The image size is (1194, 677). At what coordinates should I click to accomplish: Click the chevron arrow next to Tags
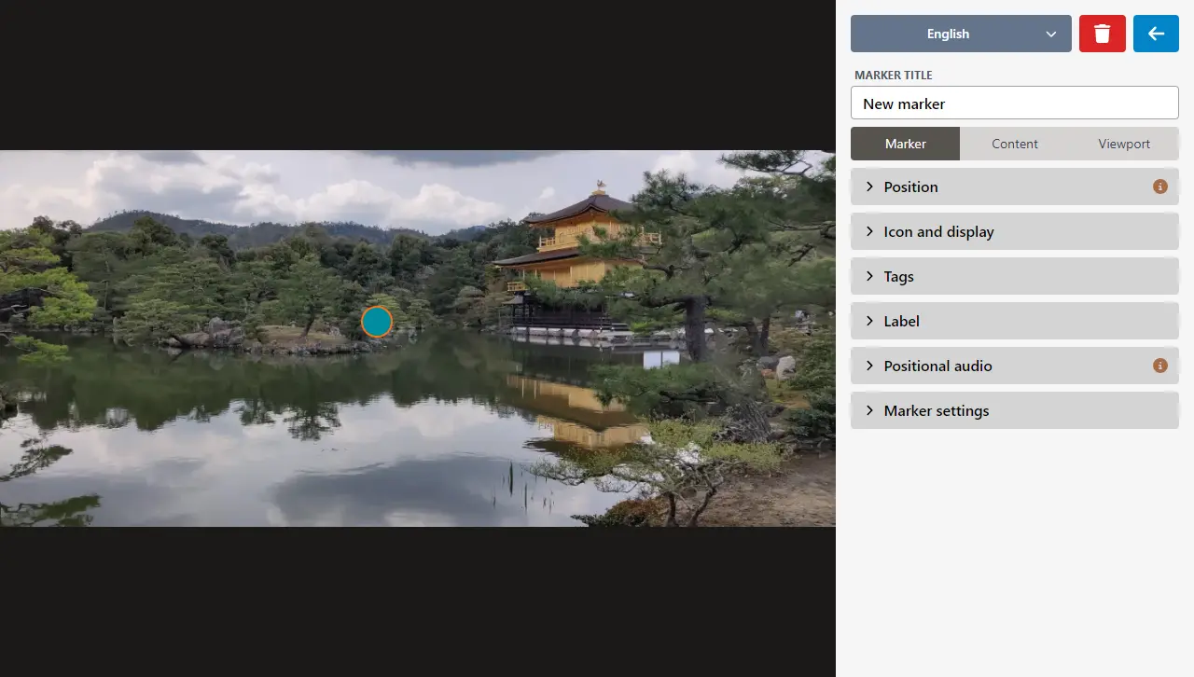coord(869,276)
